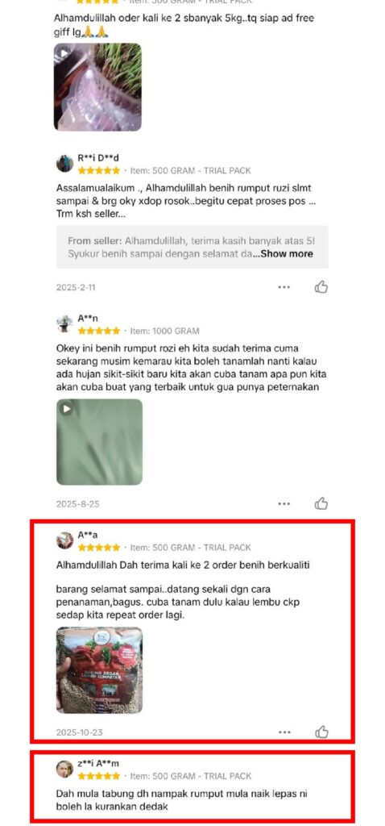
Task: Open the R**i D**d reviewer name
Action: (x=98, y=157)
